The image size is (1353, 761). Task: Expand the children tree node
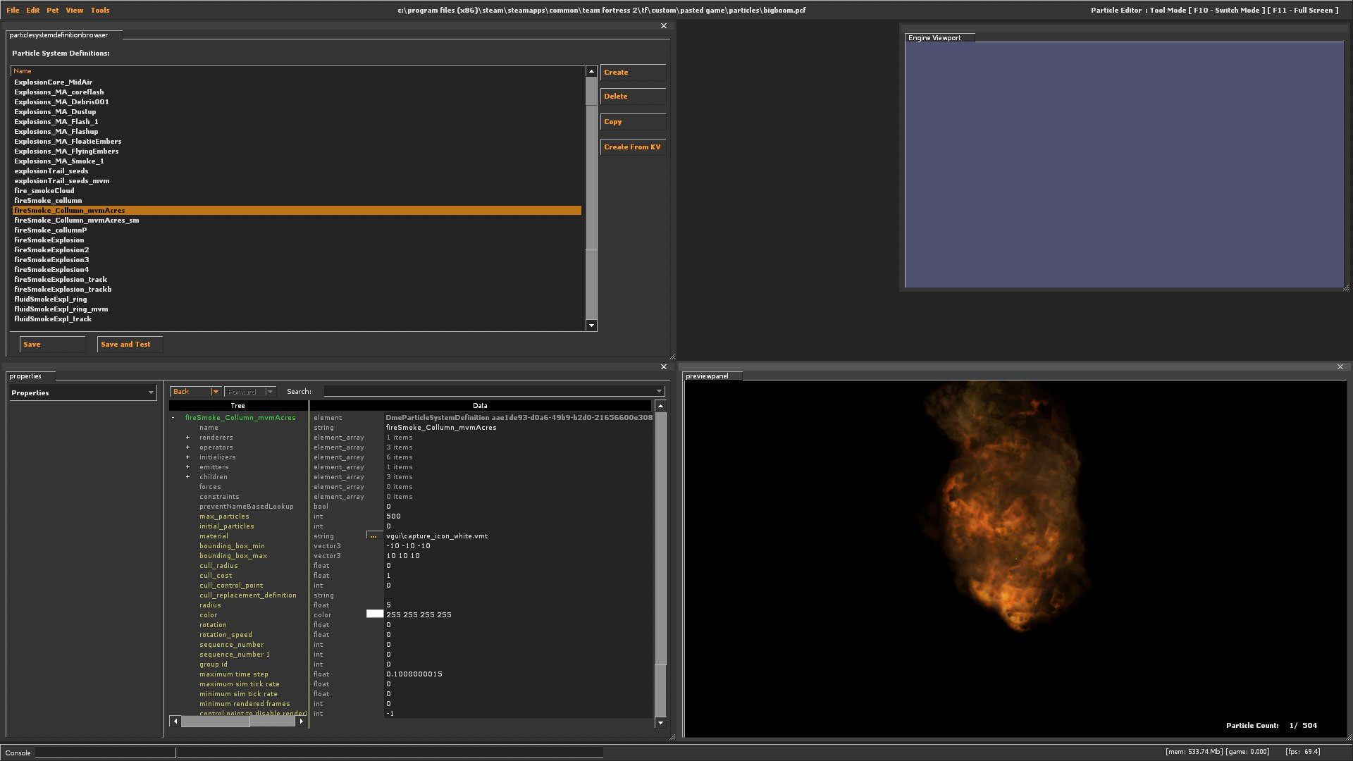coord(187,477)
